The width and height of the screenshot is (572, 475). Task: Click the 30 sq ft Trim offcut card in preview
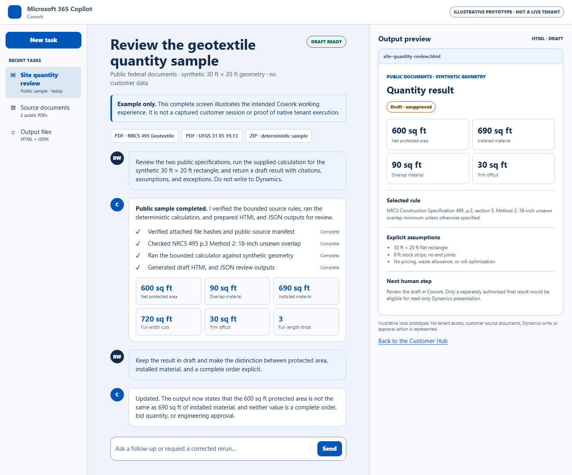pyautogui.click(x=514, y=169)
